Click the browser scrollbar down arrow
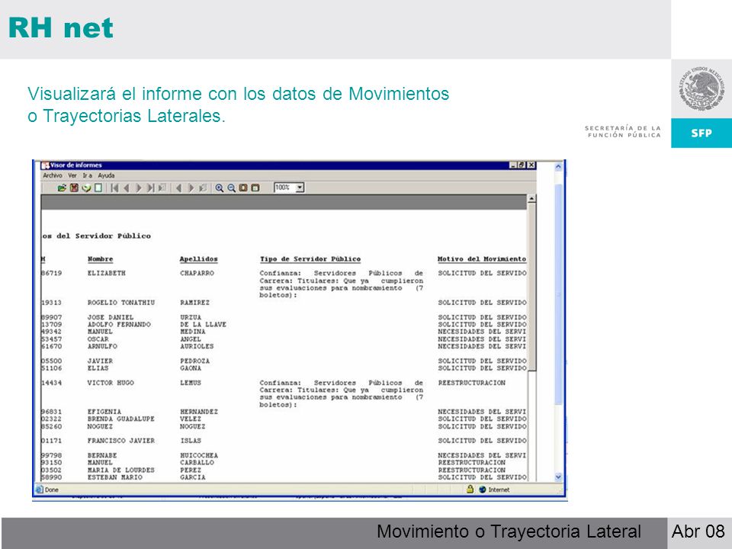 558,477
